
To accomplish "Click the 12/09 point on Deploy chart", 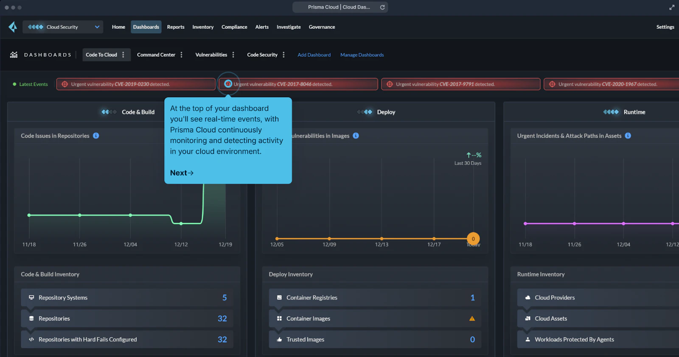I will [x=329, y=239].
